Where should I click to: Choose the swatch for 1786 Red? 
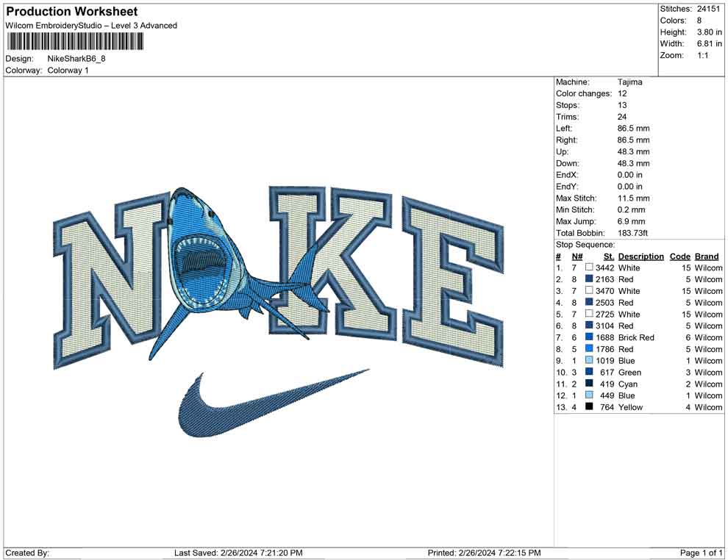pyautogui.click(x=589, y=348)
